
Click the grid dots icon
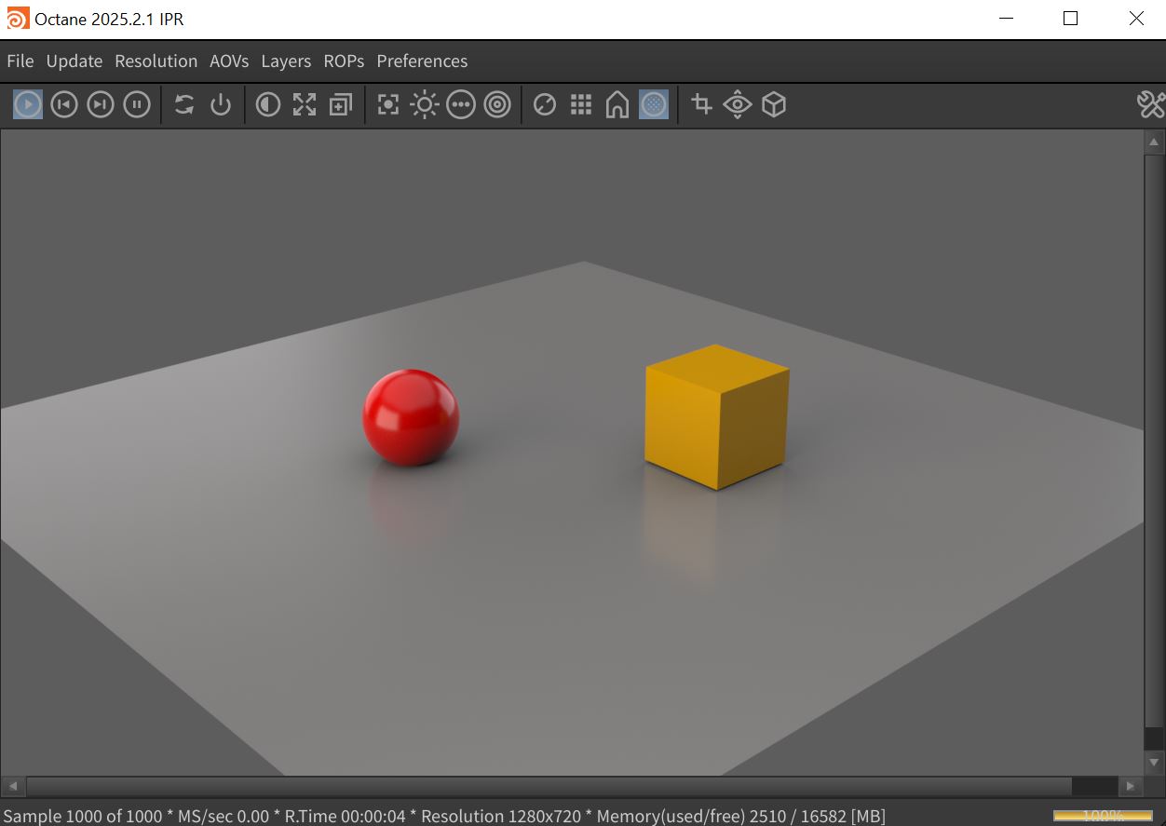(581, 104)
